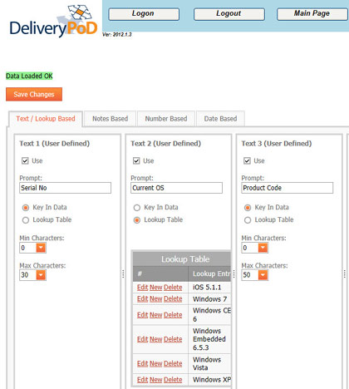This screenshot has height=389, width=349.
Task: Click Edit link for Windows Vista
Action: click(142, 363)
